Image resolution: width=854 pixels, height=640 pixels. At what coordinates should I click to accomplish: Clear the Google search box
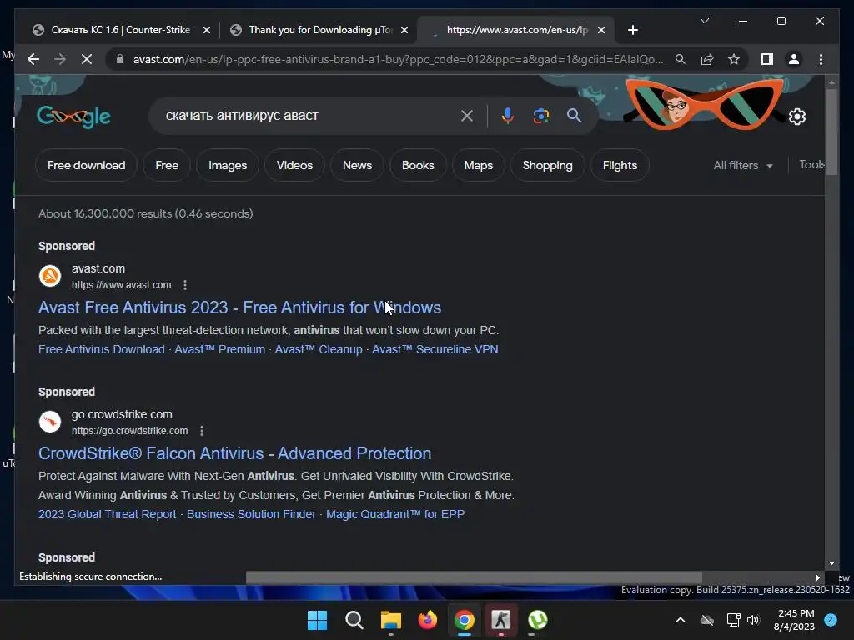pos(467,116)
